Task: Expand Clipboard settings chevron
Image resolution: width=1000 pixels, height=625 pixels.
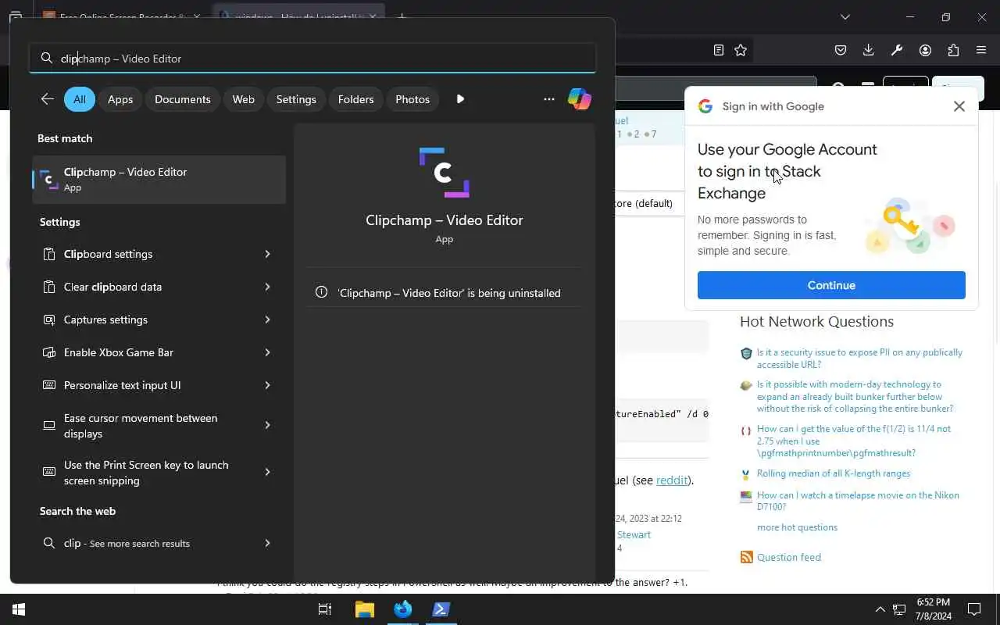Action: click(267, 254)
